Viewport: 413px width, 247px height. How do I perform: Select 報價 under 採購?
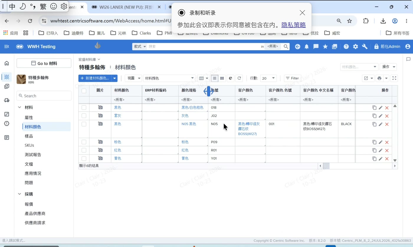click(29, 204)
